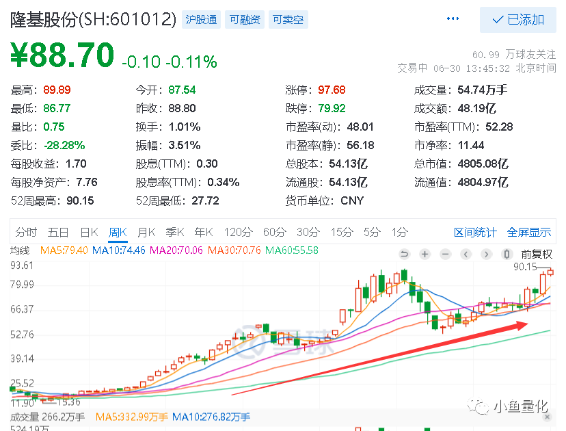Switch to the 日K chart tab
Screen dimensions: 566x431
coord(89,232)
